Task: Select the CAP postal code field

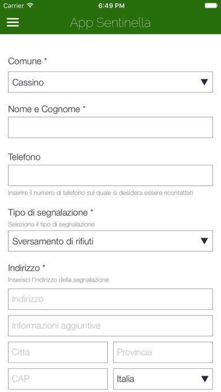Action: coord(58,378)
